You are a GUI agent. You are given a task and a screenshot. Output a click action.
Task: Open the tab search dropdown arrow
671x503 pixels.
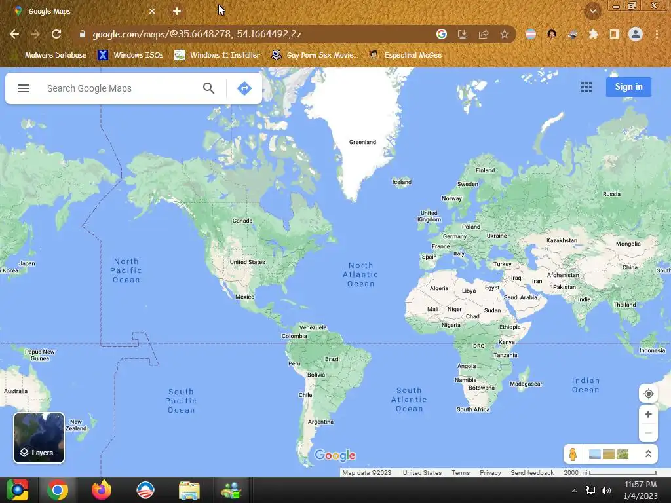click(593, 11)
